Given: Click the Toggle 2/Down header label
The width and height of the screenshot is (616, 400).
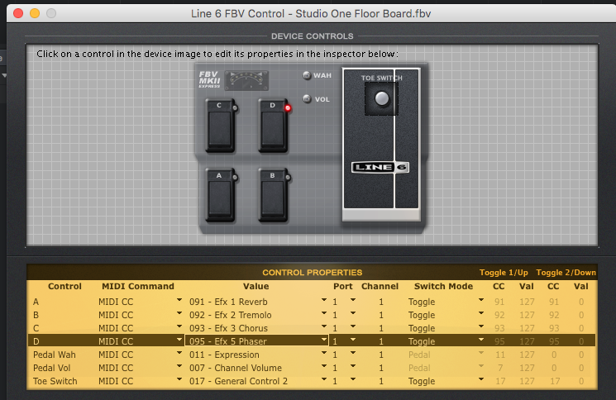Looking at the screenshot, I should pos(566,273).
